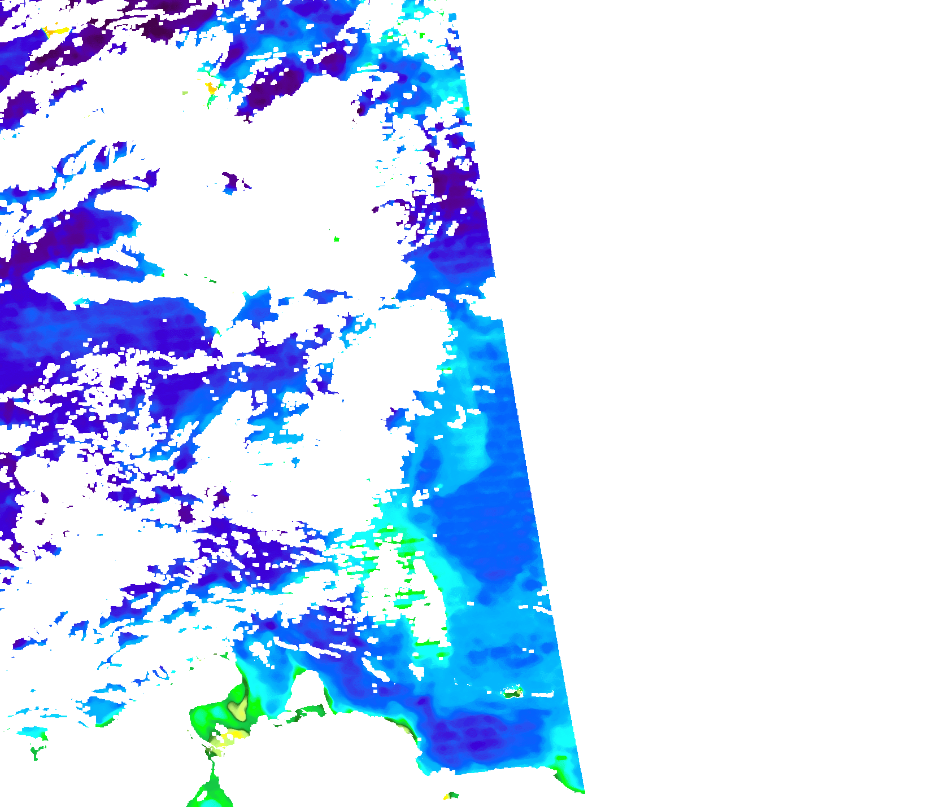
Task: Click the pale yellow-green blob at the bottom coastline
Action: coord(239,709)
